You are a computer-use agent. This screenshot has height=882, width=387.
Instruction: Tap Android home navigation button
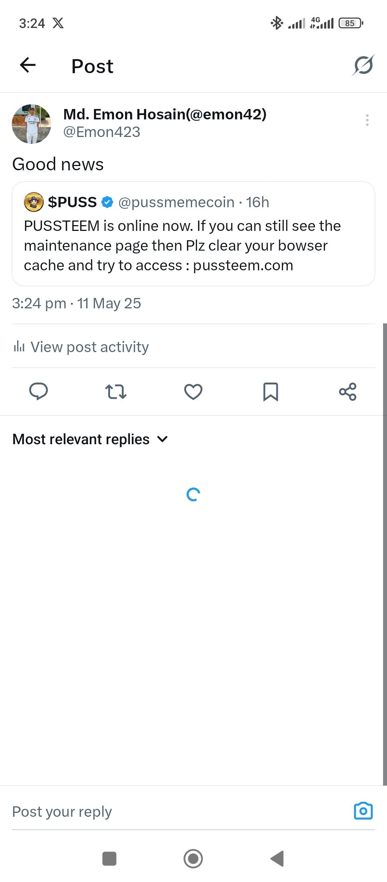(x=193, y=859)
